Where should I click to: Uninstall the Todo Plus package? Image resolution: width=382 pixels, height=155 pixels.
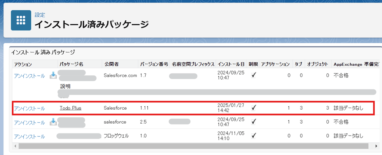(30, 108)
